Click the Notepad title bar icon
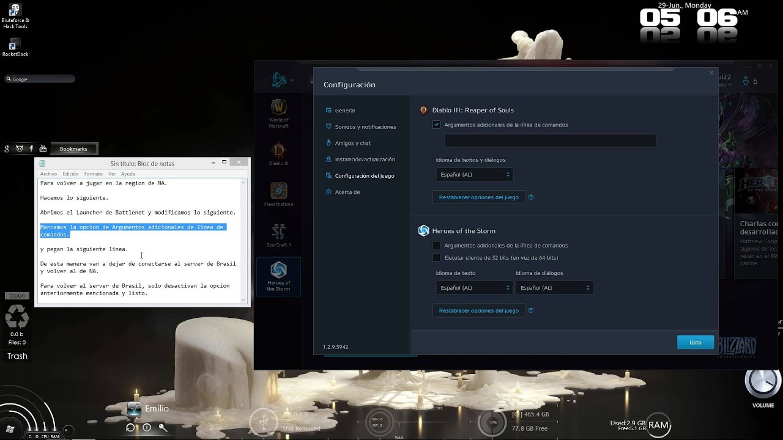783x440 pixels. click(x=42, y=163)
